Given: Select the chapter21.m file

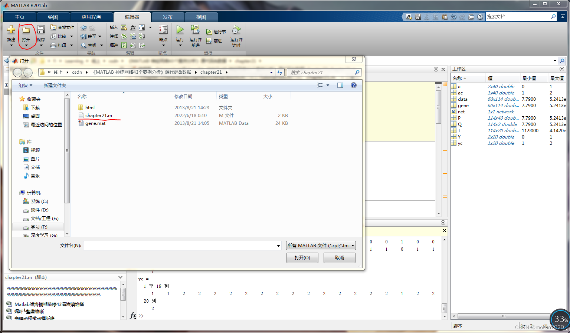Looking at the screenshot, I should 98,116.
